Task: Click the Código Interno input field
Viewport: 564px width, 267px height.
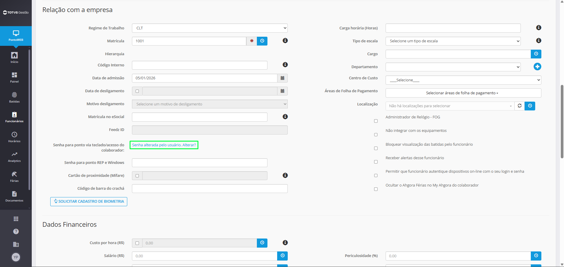Action: pos(200,65)
